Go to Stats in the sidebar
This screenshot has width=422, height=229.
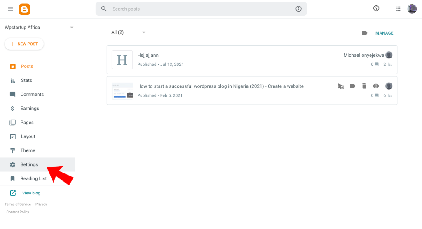click(26, 80)
